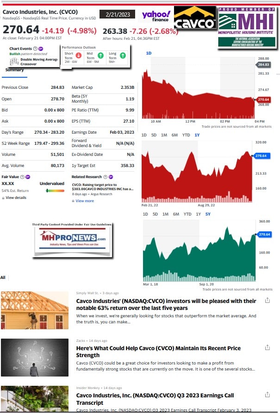280x414 pixels.
Task: Open the Summary tab
Action: [x=14, y=70]
